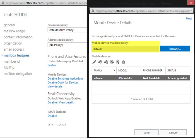
Task: Click the Not Available phone number cell
Action: pos(151,78)
